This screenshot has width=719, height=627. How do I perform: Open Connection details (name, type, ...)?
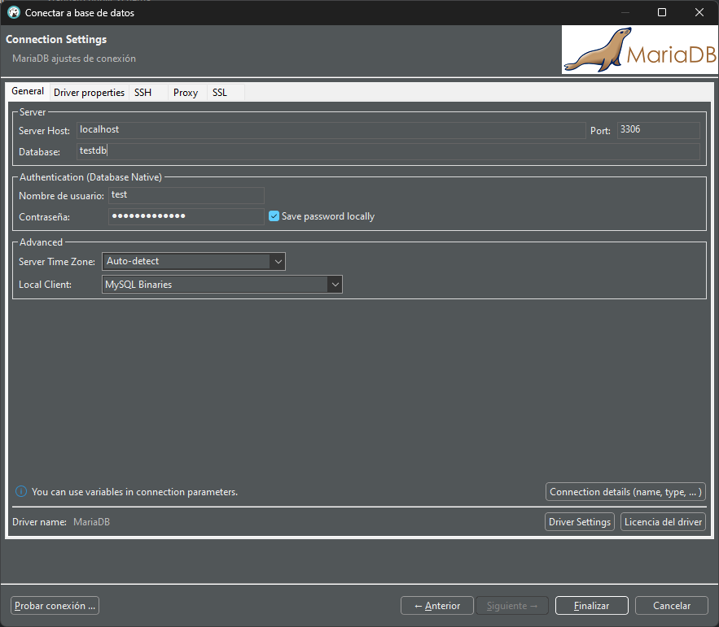click(x=625, y=492)
